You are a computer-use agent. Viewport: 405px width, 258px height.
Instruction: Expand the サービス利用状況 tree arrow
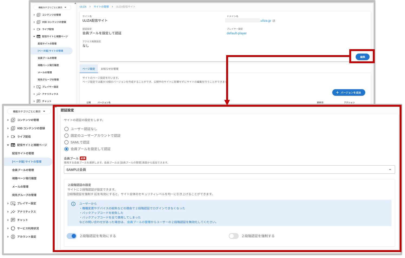coord(8,228)
